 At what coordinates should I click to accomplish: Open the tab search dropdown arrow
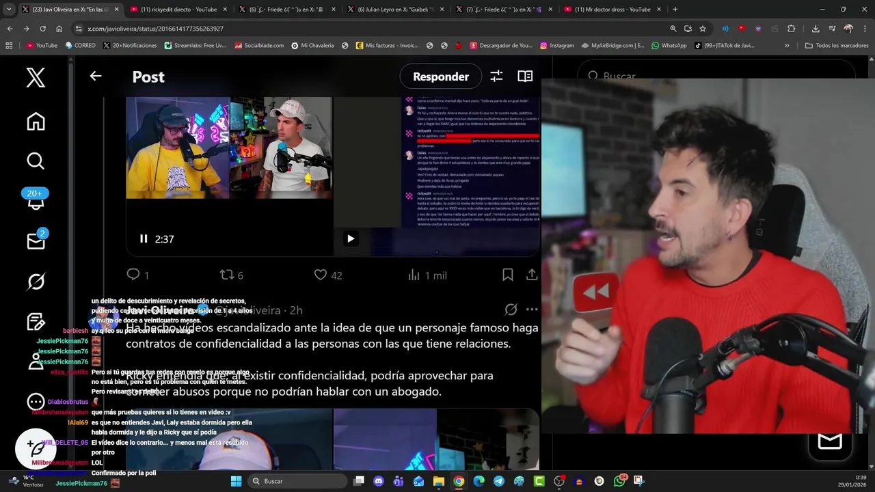(9, 10)
